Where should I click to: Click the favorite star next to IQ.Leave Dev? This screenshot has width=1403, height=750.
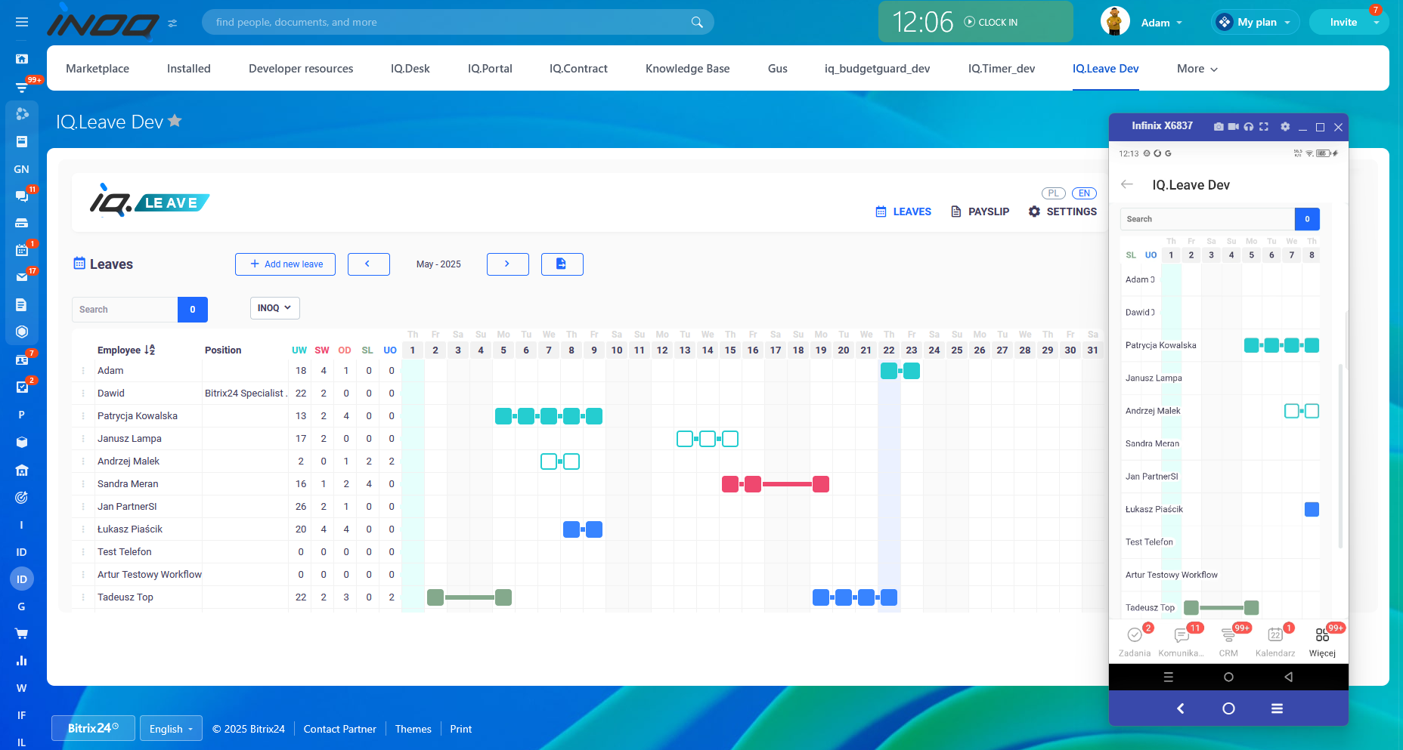175,121
